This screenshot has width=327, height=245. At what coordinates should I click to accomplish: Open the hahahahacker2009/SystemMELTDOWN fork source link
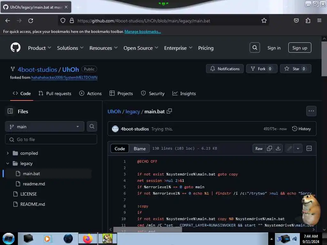point(64,77)
